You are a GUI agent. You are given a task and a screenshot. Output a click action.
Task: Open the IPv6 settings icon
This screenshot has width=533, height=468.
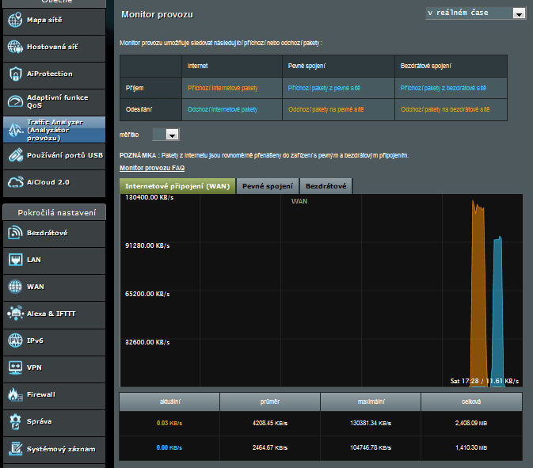pos(14,341)
